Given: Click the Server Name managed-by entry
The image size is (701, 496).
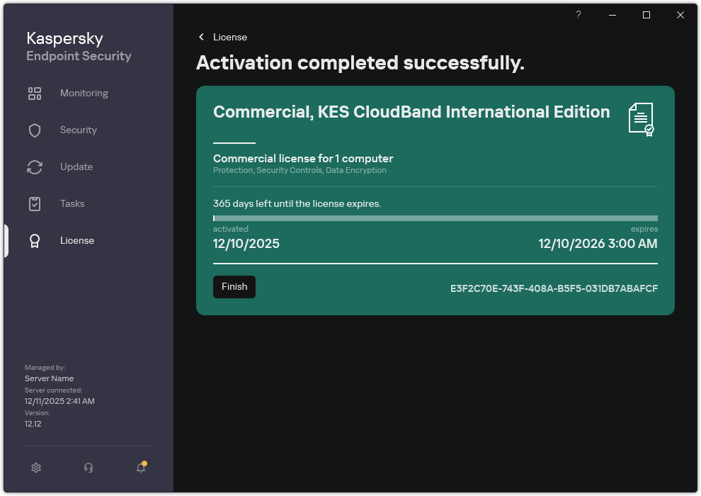Looking at the screenshot, I should click(49, 378).
